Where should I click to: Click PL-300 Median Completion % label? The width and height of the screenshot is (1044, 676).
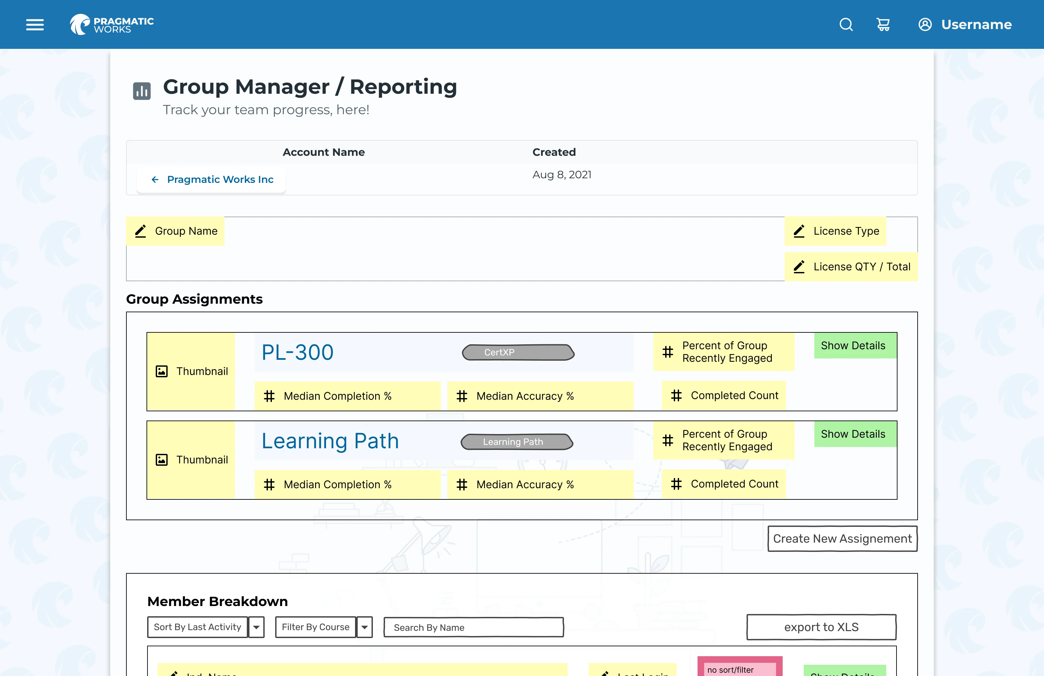(338, 396)
